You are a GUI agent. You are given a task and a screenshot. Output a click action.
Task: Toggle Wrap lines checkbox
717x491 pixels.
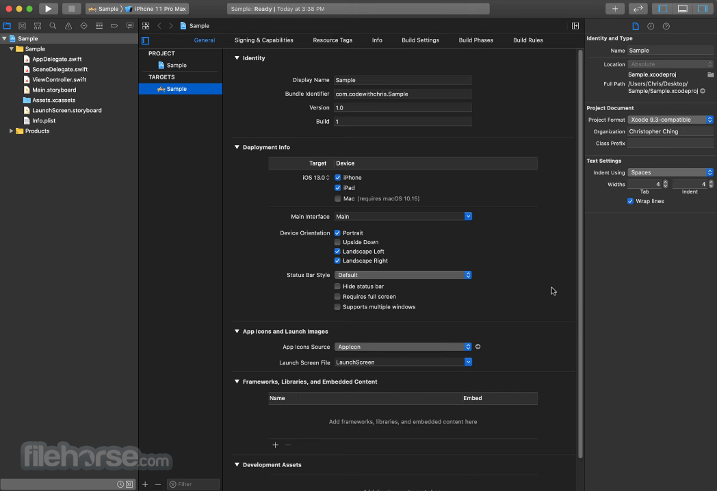pyautogui.click(x=630, y=201)
